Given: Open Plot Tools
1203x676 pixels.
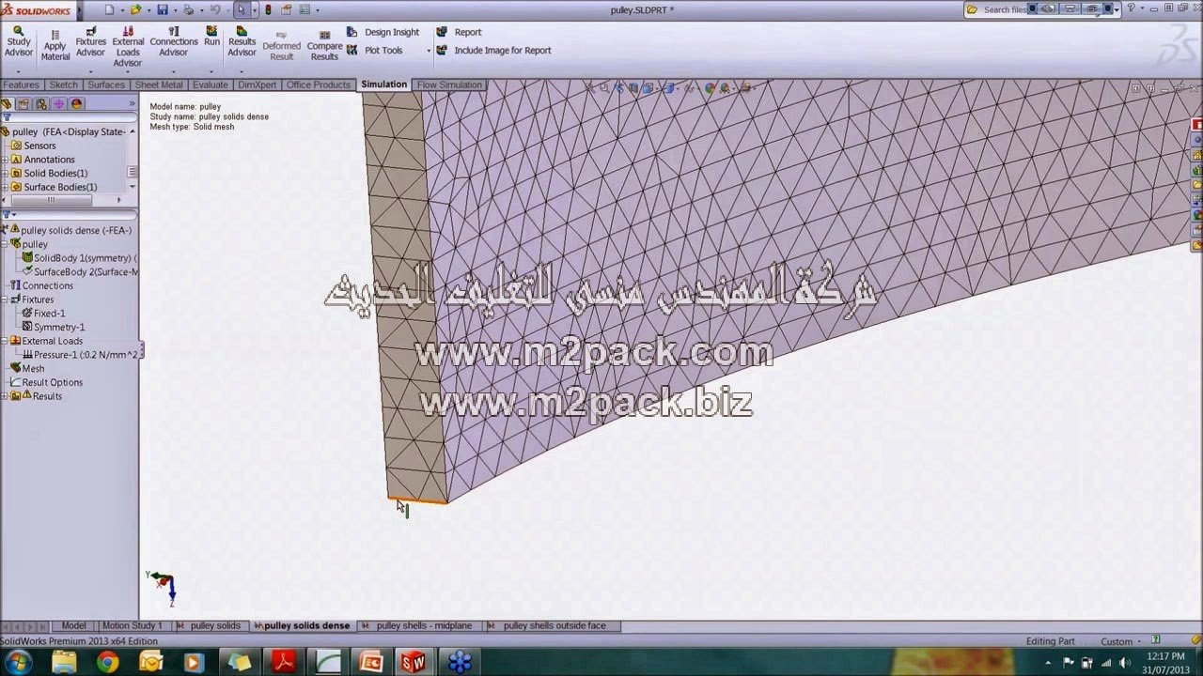Looking at the screenshot, I should click(x=375, y=51).
